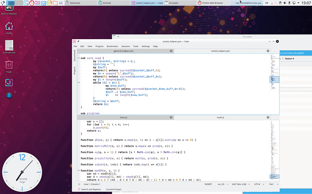The height and width of the screenshot is (194, 312).
Task: Open the Trash desktop icon
Action: point(9,67)
